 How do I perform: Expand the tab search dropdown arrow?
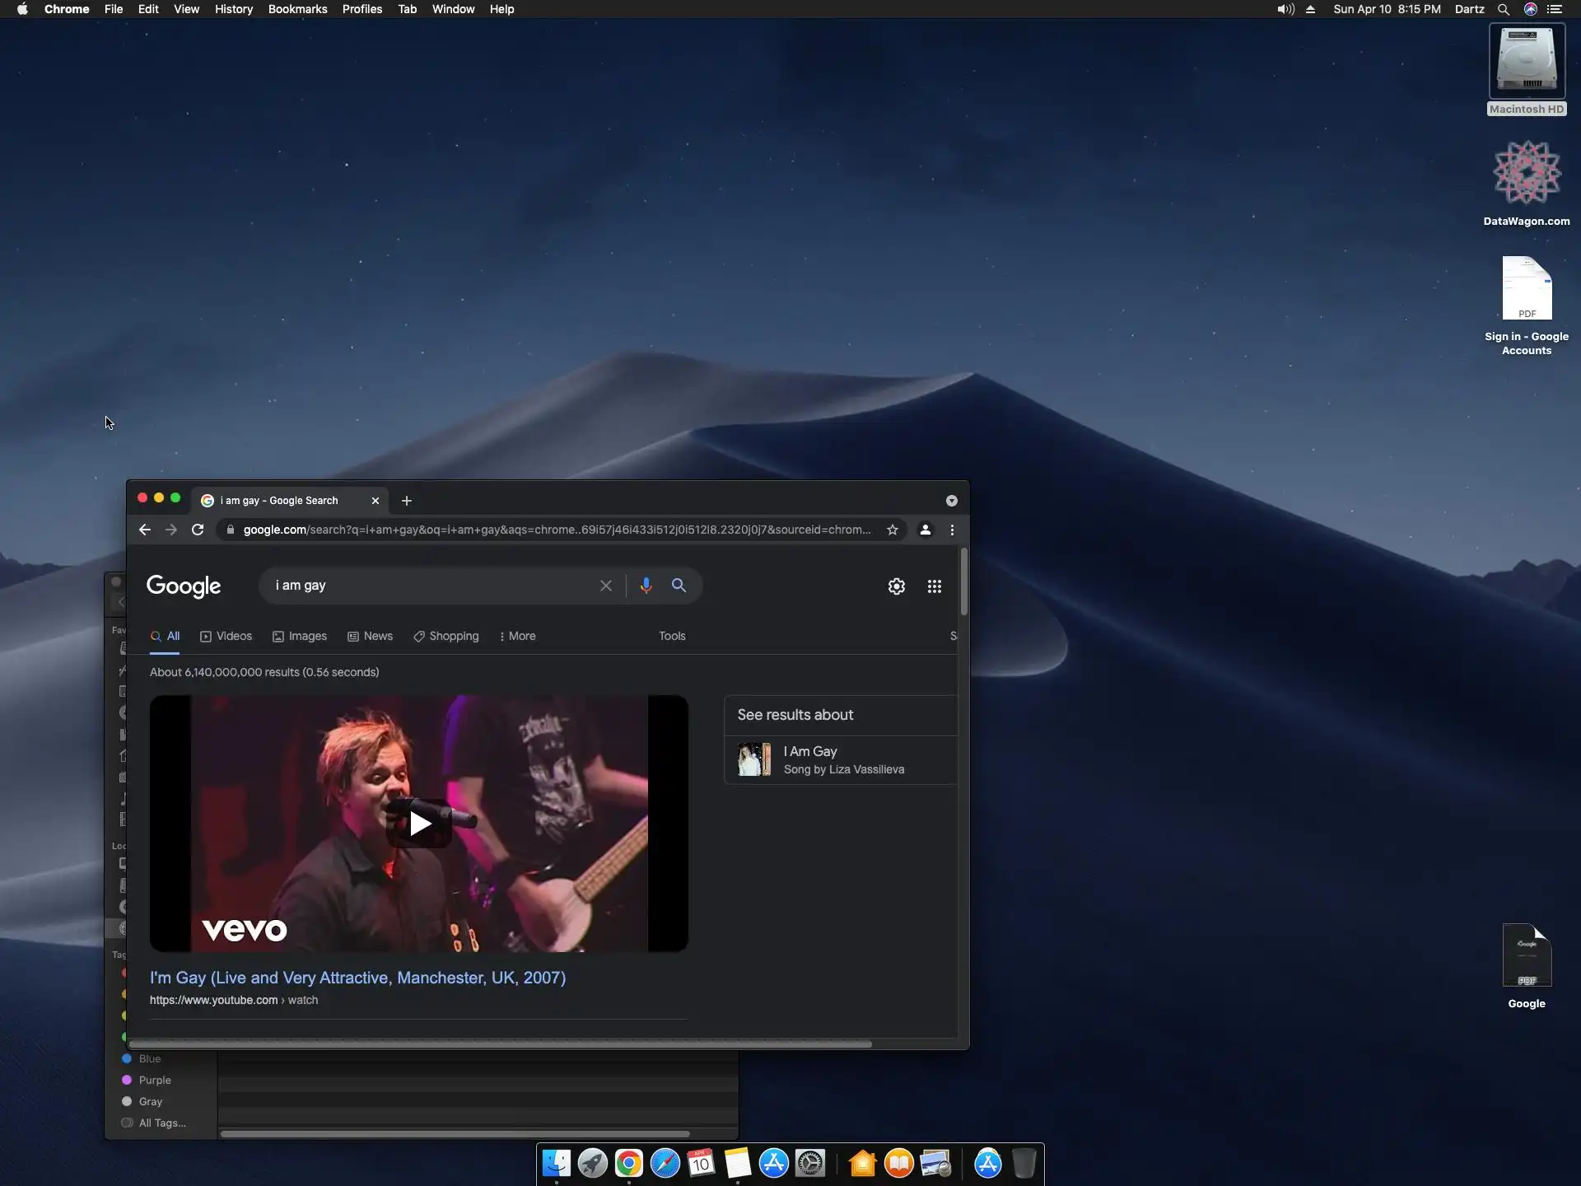click(x=951, y=501)
